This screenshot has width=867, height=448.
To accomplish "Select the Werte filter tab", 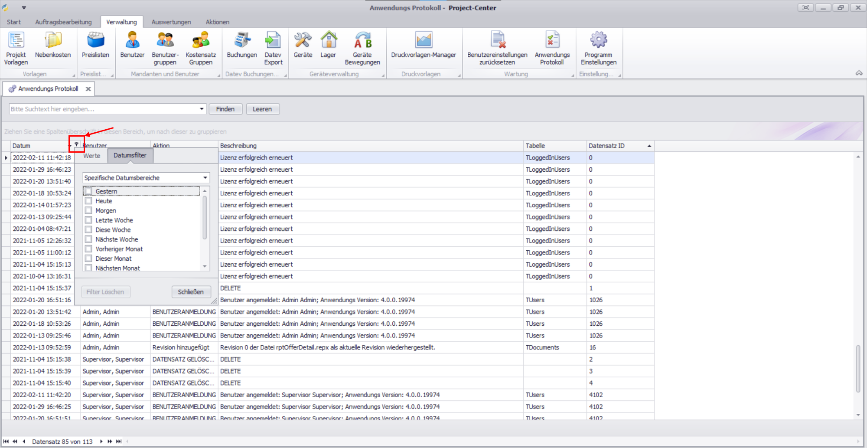I will coord(92,156).
